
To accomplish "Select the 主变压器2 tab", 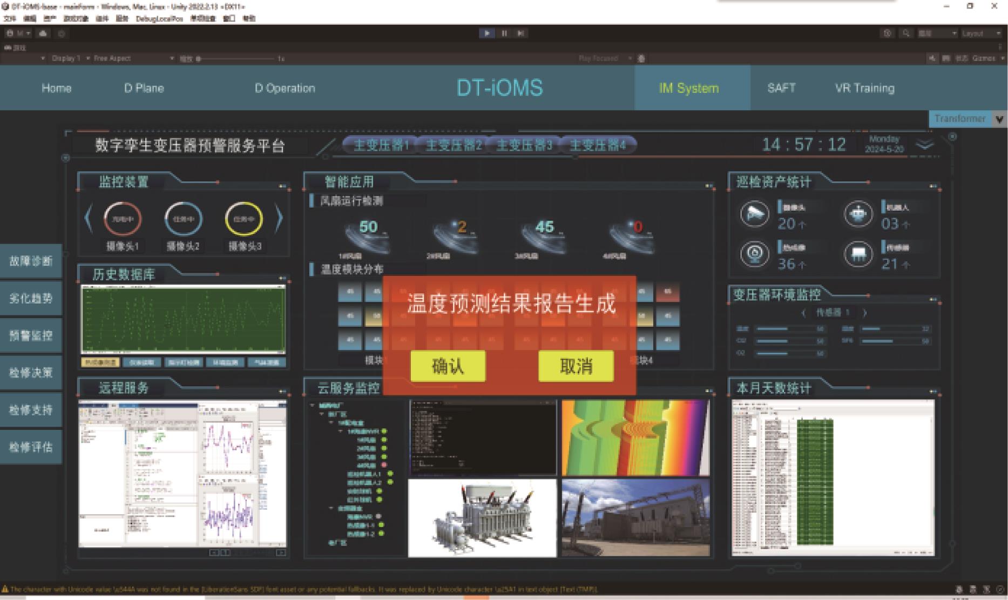I will coord(452,145).
